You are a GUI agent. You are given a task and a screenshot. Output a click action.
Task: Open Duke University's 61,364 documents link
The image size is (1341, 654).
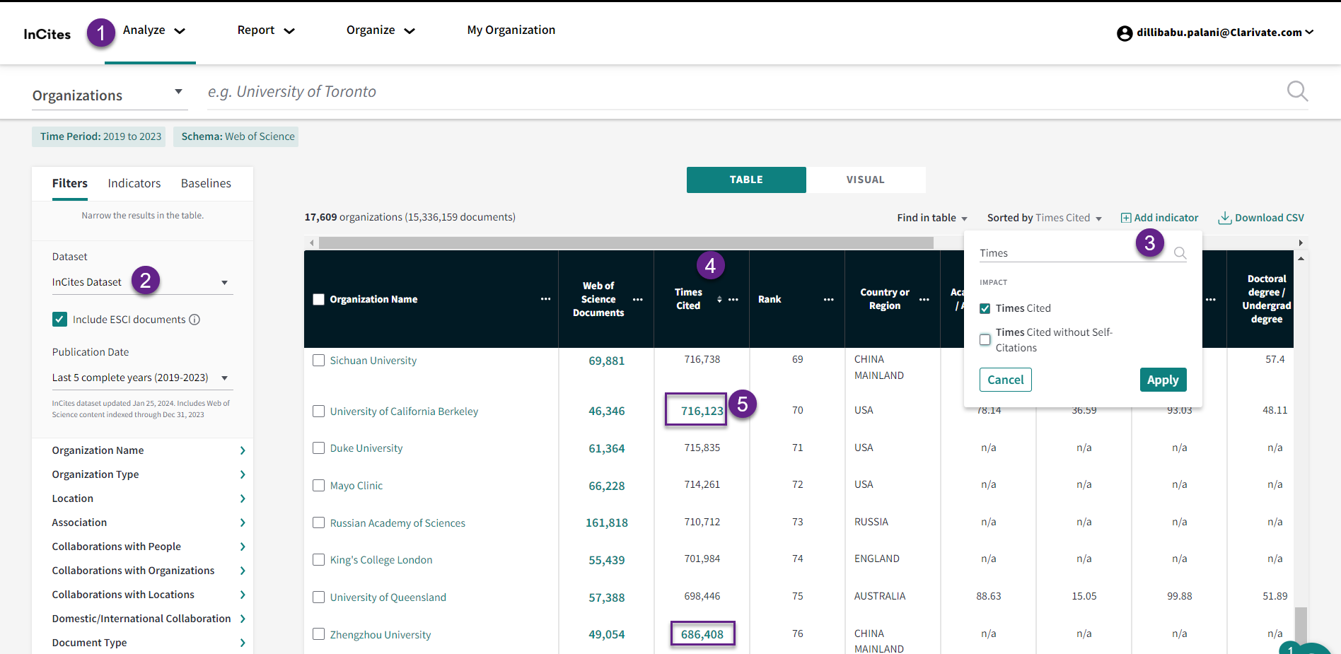click(x=606, y=448)
